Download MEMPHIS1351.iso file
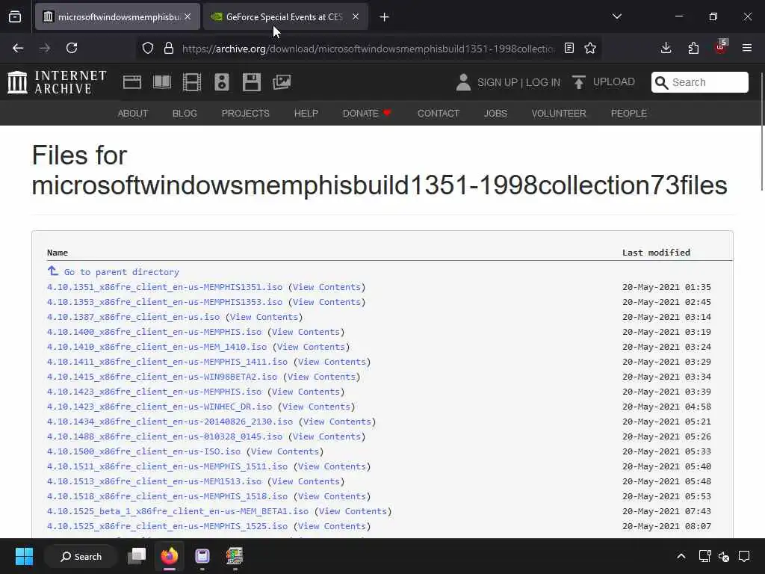Viewport: 765px width, 574px height. tap(164, 287)
